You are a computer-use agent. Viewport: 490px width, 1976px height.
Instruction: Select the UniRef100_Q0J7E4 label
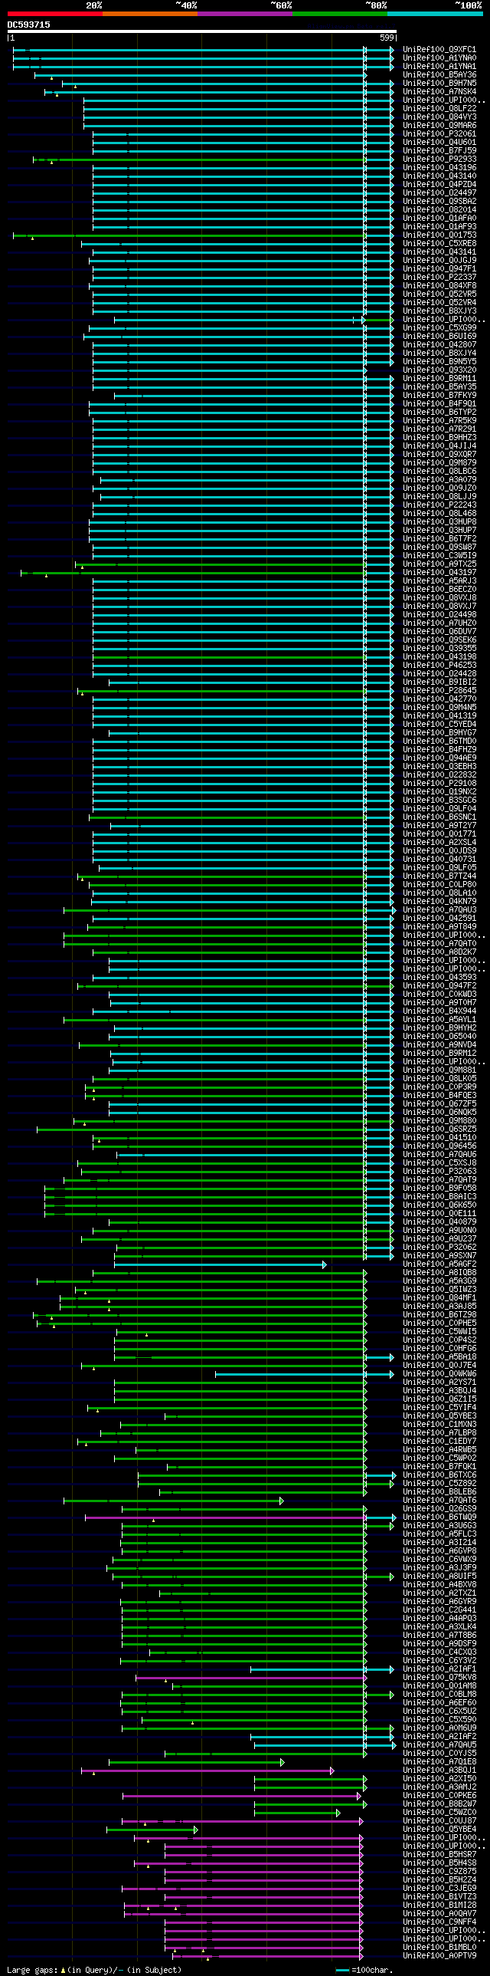(x=439, y=1366)
